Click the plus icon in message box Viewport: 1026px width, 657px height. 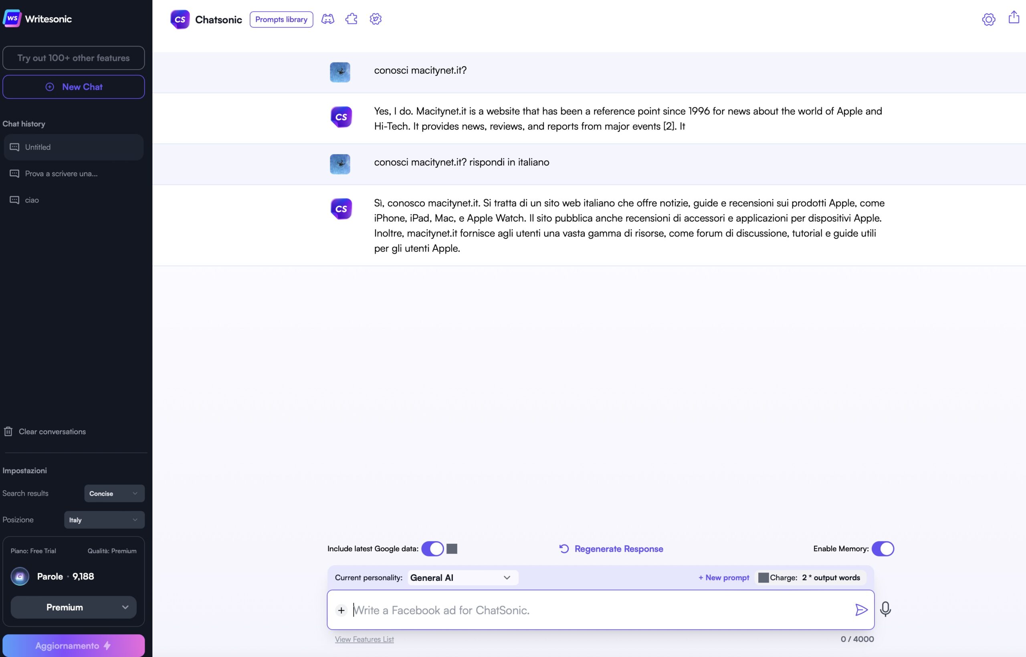[341, 611]
